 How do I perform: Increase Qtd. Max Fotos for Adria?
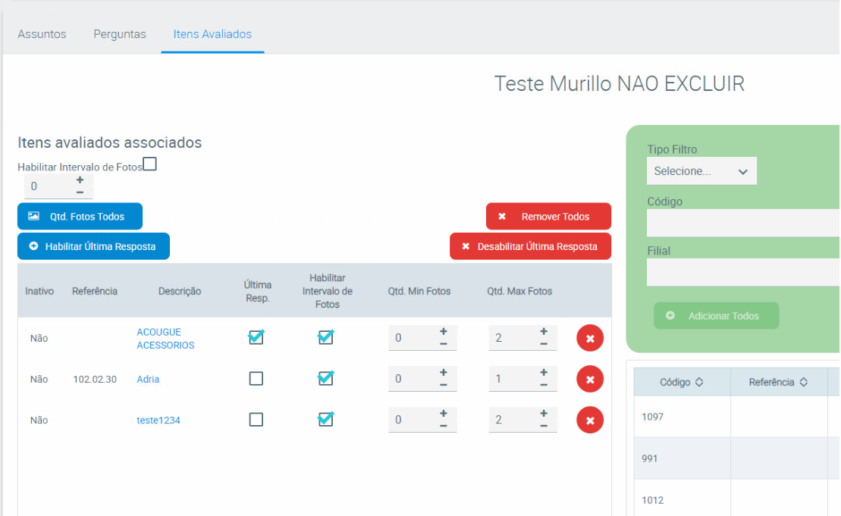click(x=543, y=372)
